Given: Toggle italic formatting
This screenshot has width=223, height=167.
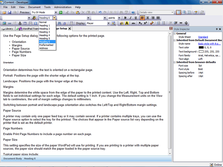Looking at the screenshot, I should 130,18.
